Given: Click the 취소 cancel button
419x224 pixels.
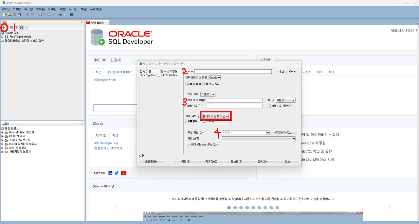Looking at the screenshot, I should pos(287,162).
